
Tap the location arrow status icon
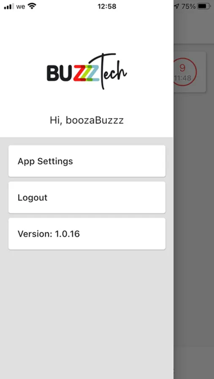[x=177, y=6]
